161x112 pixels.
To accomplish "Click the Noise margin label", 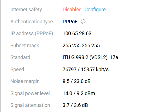I will click(x=25, y=81).
